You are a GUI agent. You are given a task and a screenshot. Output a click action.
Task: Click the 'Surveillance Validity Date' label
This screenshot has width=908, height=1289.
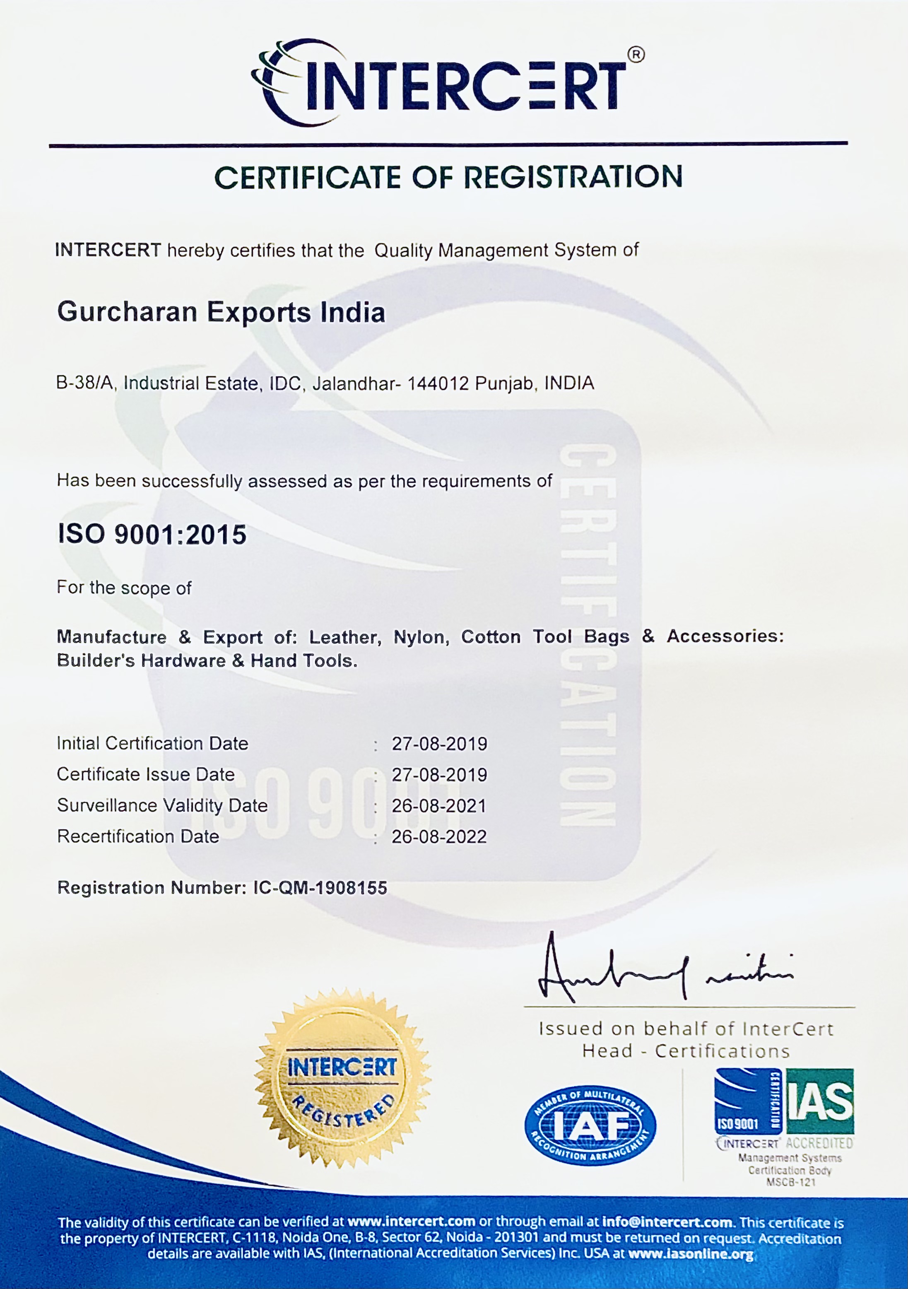point(162,806)
